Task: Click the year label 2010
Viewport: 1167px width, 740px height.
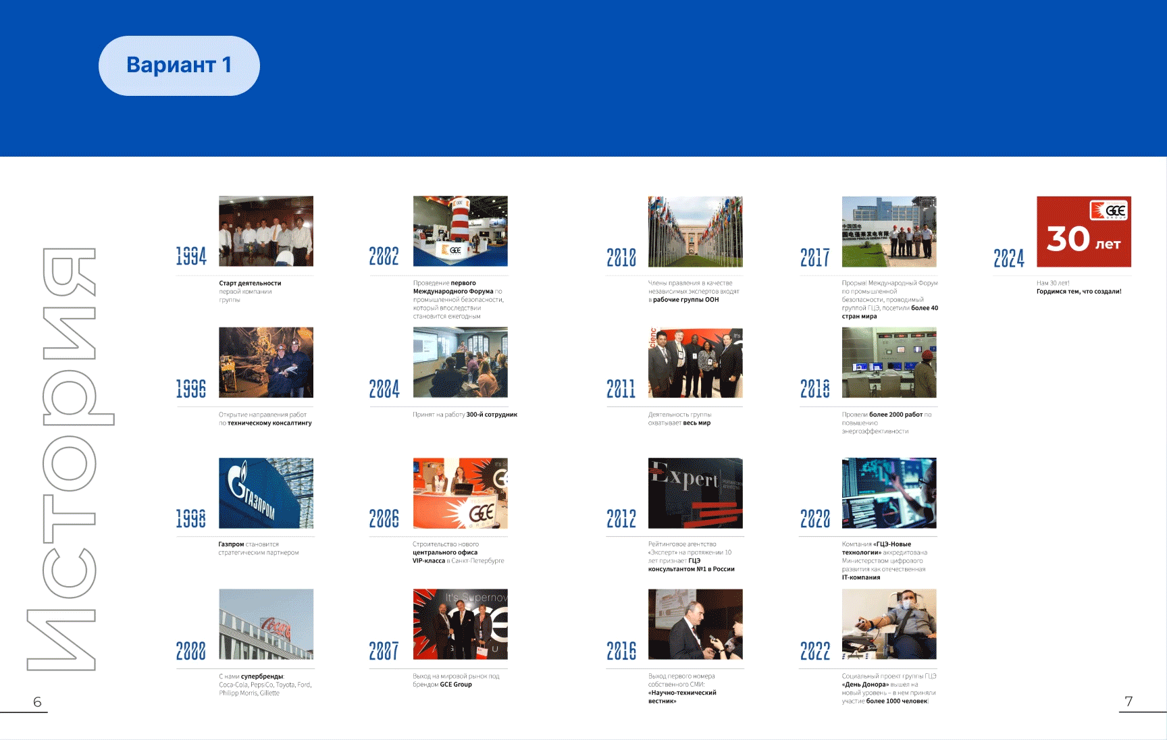Action: pyautogui.click(x=621, y=257)
